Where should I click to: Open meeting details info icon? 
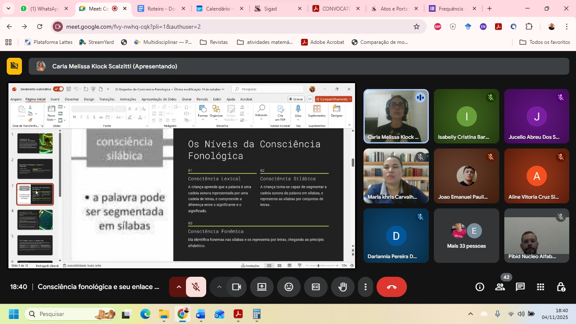480,287
